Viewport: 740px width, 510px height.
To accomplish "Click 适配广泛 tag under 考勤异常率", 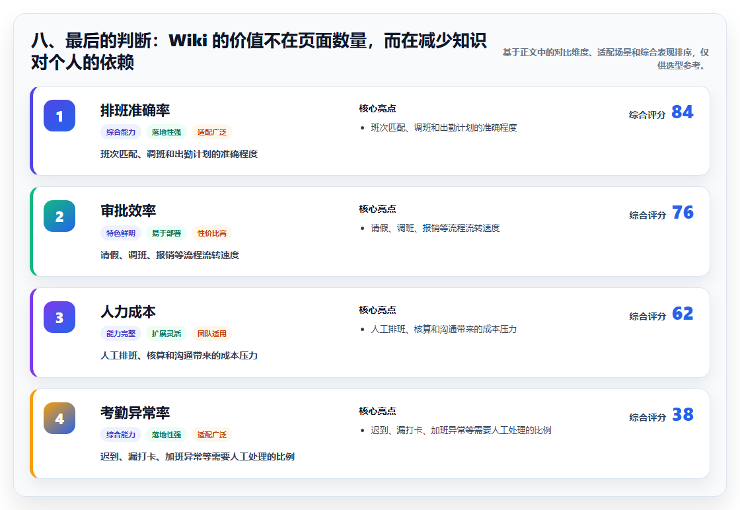I will point(212,435).
